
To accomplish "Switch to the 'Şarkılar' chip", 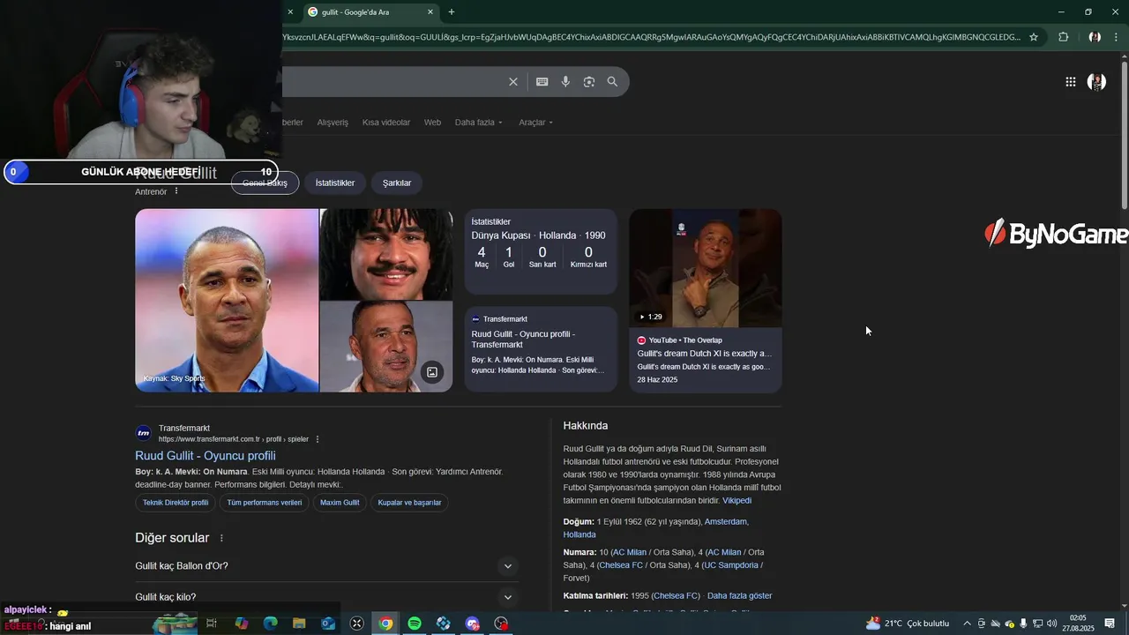I will [397, 183].
